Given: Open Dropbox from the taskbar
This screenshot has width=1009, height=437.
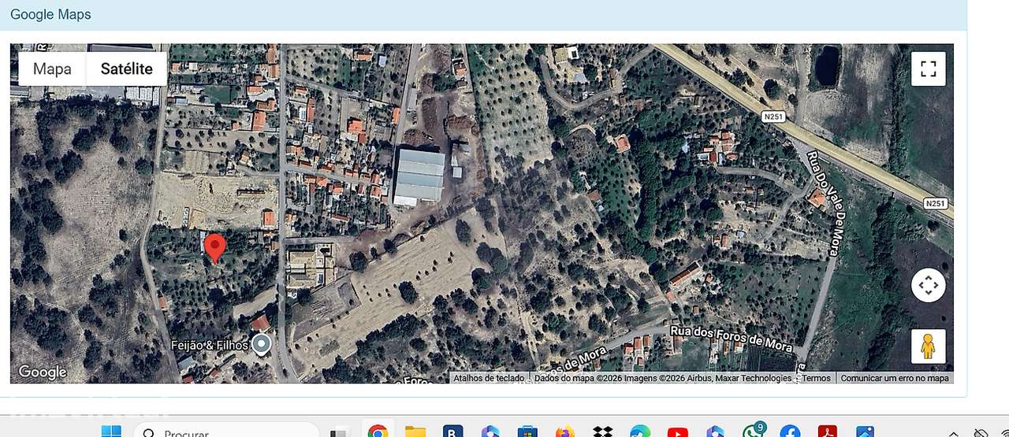Looking at the screenshot, I should [x=603, y=431].
